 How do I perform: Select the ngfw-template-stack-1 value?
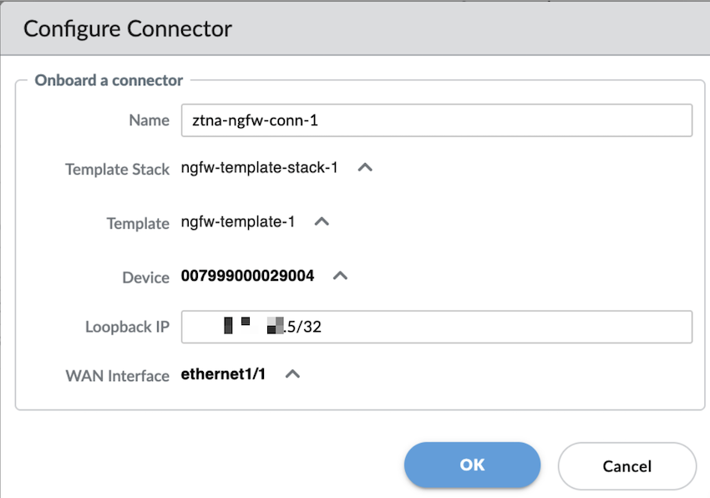coord(259,168)
